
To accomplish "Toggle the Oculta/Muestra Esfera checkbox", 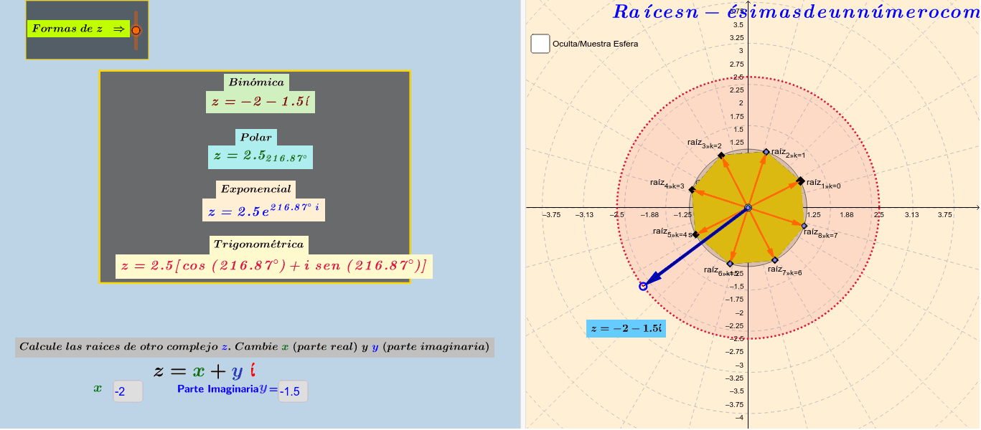I will coord(540,44).
